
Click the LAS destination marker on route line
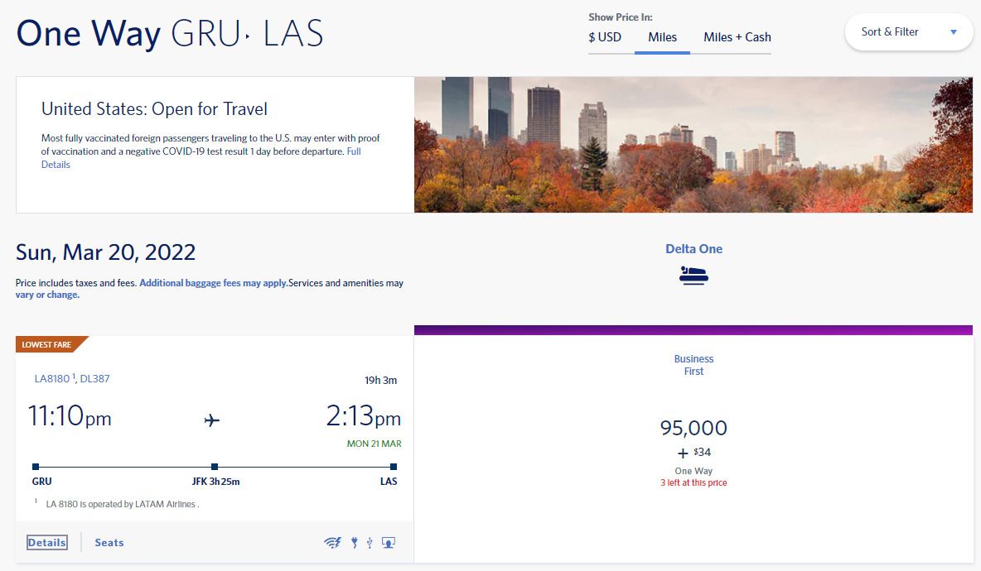[394, 467]
